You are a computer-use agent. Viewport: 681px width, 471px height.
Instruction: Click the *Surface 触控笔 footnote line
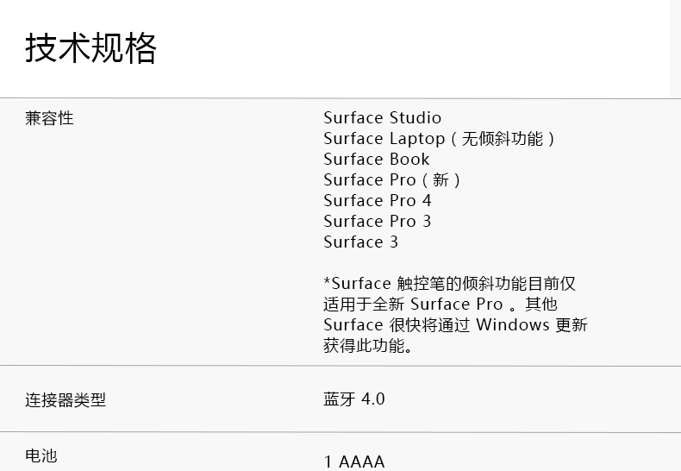point(449,284)
